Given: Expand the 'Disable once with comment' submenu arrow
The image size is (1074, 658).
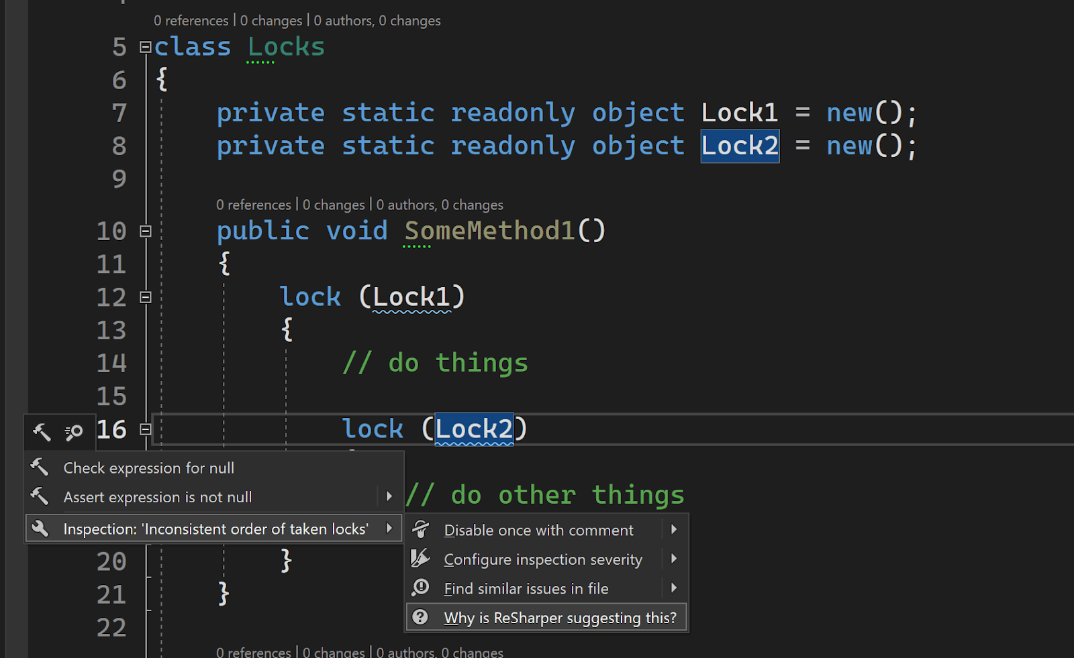Looking at the screenshot, I should [x=675, y=529].
